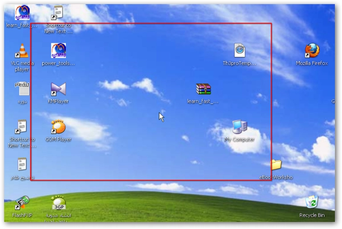Viewport: 342px width, 229px height.
Task: Select the playlist text document icon
Action: 22,89
